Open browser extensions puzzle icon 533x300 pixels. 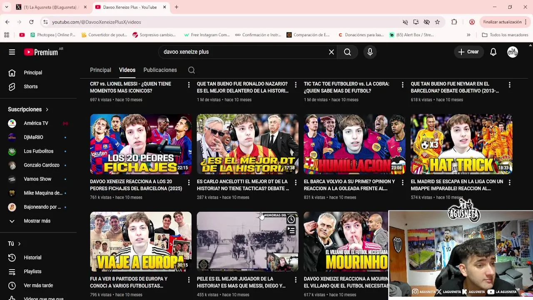(x=454, y=22)
